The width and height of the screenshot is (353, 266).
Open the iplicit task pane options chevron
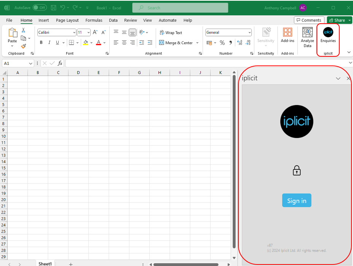pos(338,78)
